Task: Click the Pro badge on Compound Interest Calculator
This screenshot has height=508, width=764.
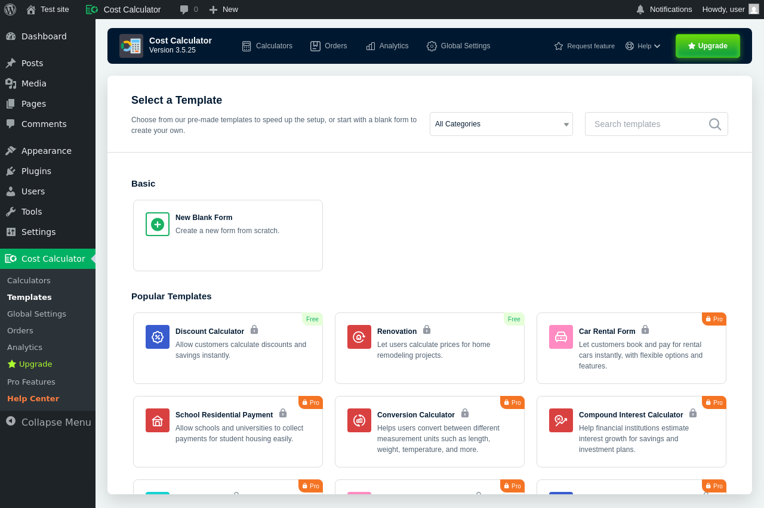Action: click(714, 402)
